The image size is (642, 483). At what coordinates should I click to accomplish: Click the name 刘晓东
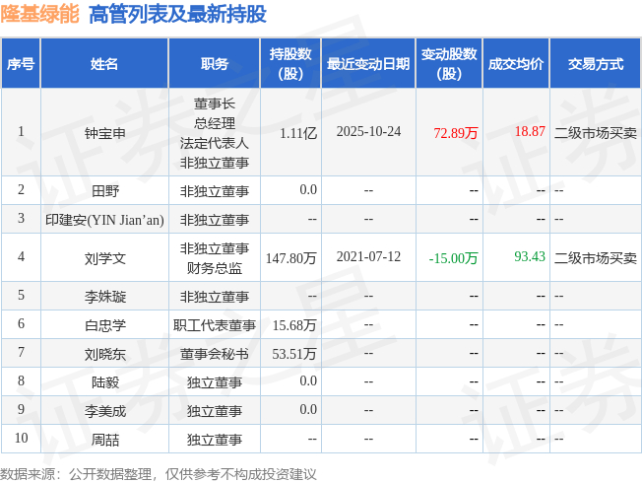tap(104, 354)
